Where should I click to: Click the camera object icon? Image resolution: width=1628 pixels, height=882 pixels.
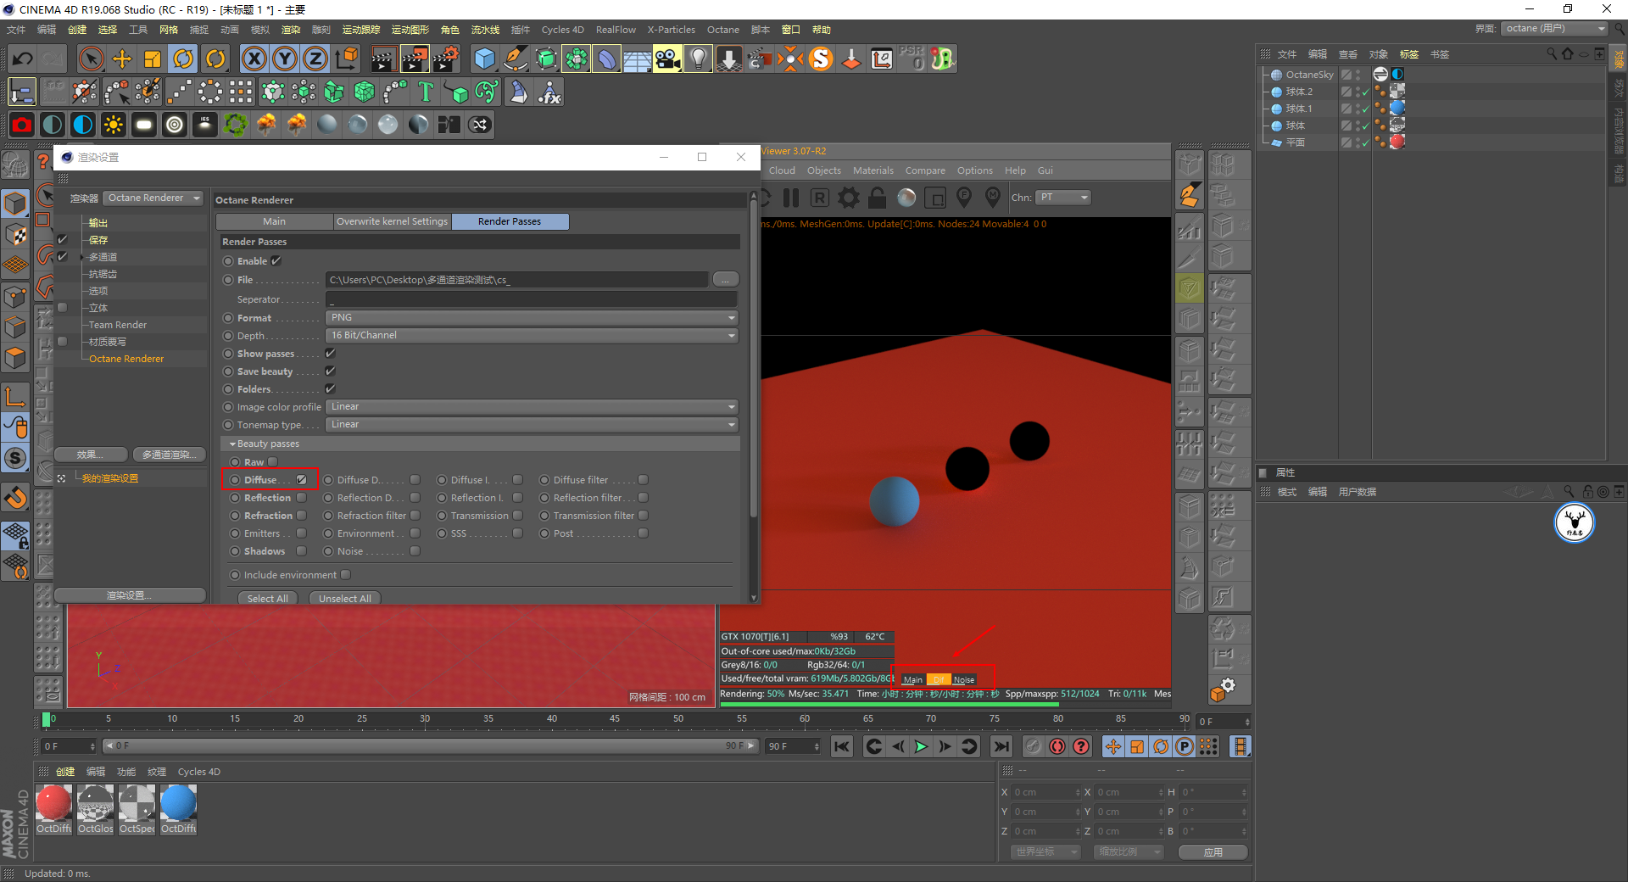667,59
